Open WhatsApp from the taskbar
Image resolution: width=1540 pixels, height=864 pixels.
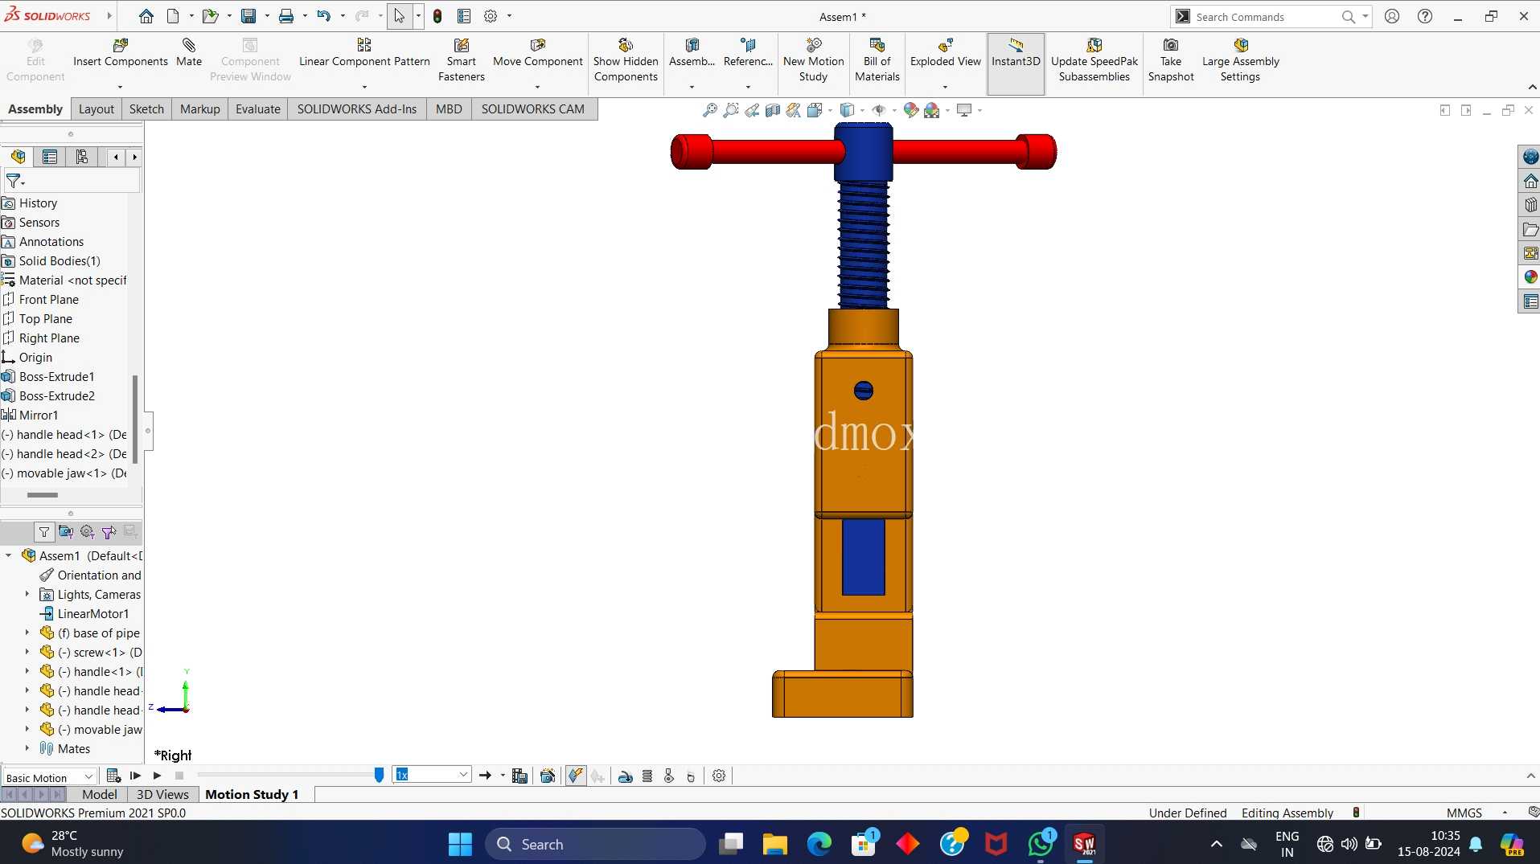point(1041,844)
